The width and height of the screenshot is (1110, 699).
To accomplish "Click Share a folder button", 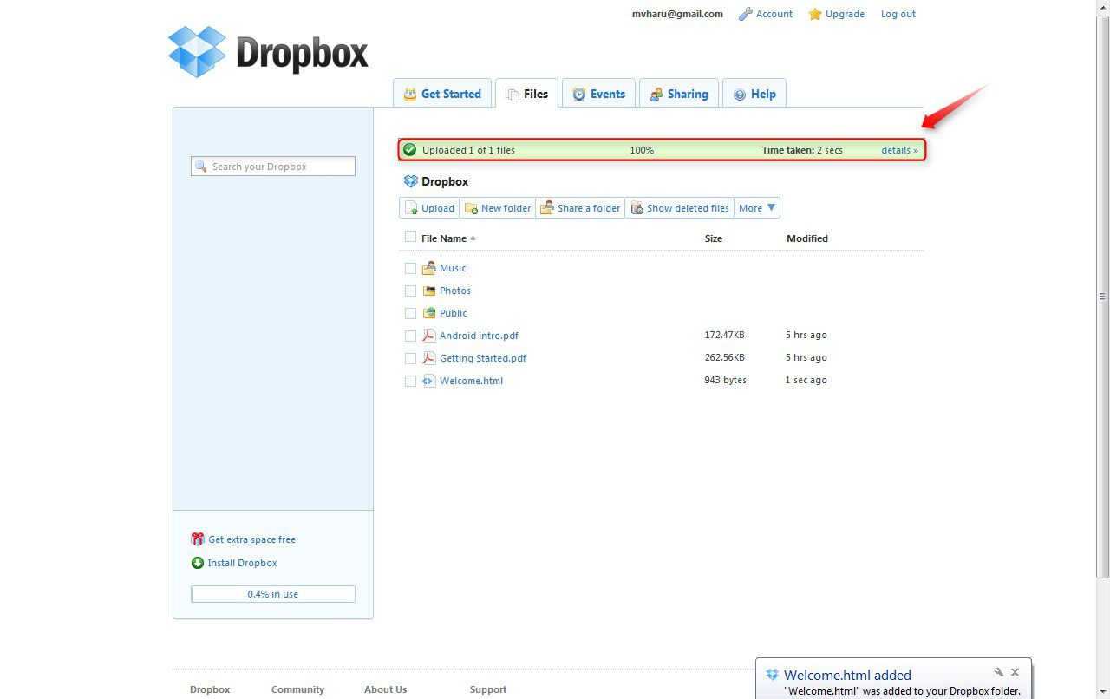I will pyautogui.click(x=580, y=208).
